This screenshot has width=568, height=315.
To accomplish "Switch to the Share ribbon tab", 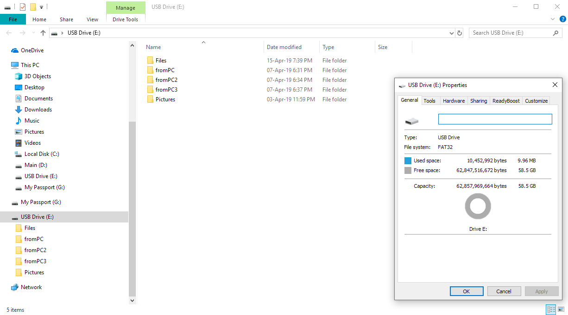I will click(66, 19).
